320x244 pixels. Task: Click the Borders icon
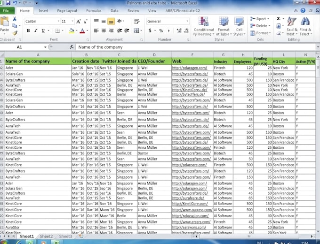[x=57, y=30]
